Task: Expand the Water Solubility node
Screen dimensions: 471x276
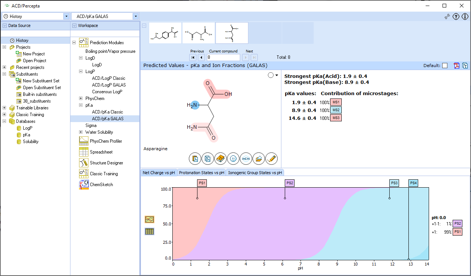Action: [x=81, y=132]
